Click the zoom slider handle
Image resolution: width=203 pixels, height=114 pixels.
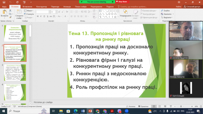(x=181, y=106)
